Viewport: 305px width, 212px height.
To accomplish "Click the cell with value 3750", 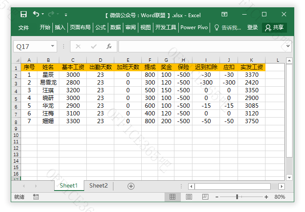I will click(251, 121).
